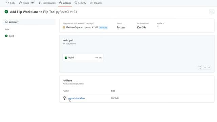Open the Code tab
The image size is (217, 122).
click(x=11, y=3)
